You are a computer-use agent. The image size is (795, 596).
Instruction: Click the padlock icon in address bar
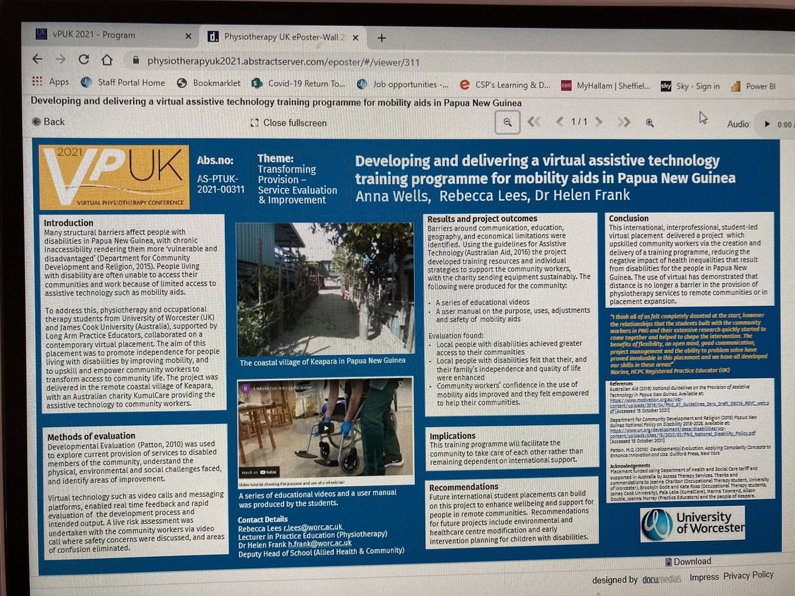136,60
